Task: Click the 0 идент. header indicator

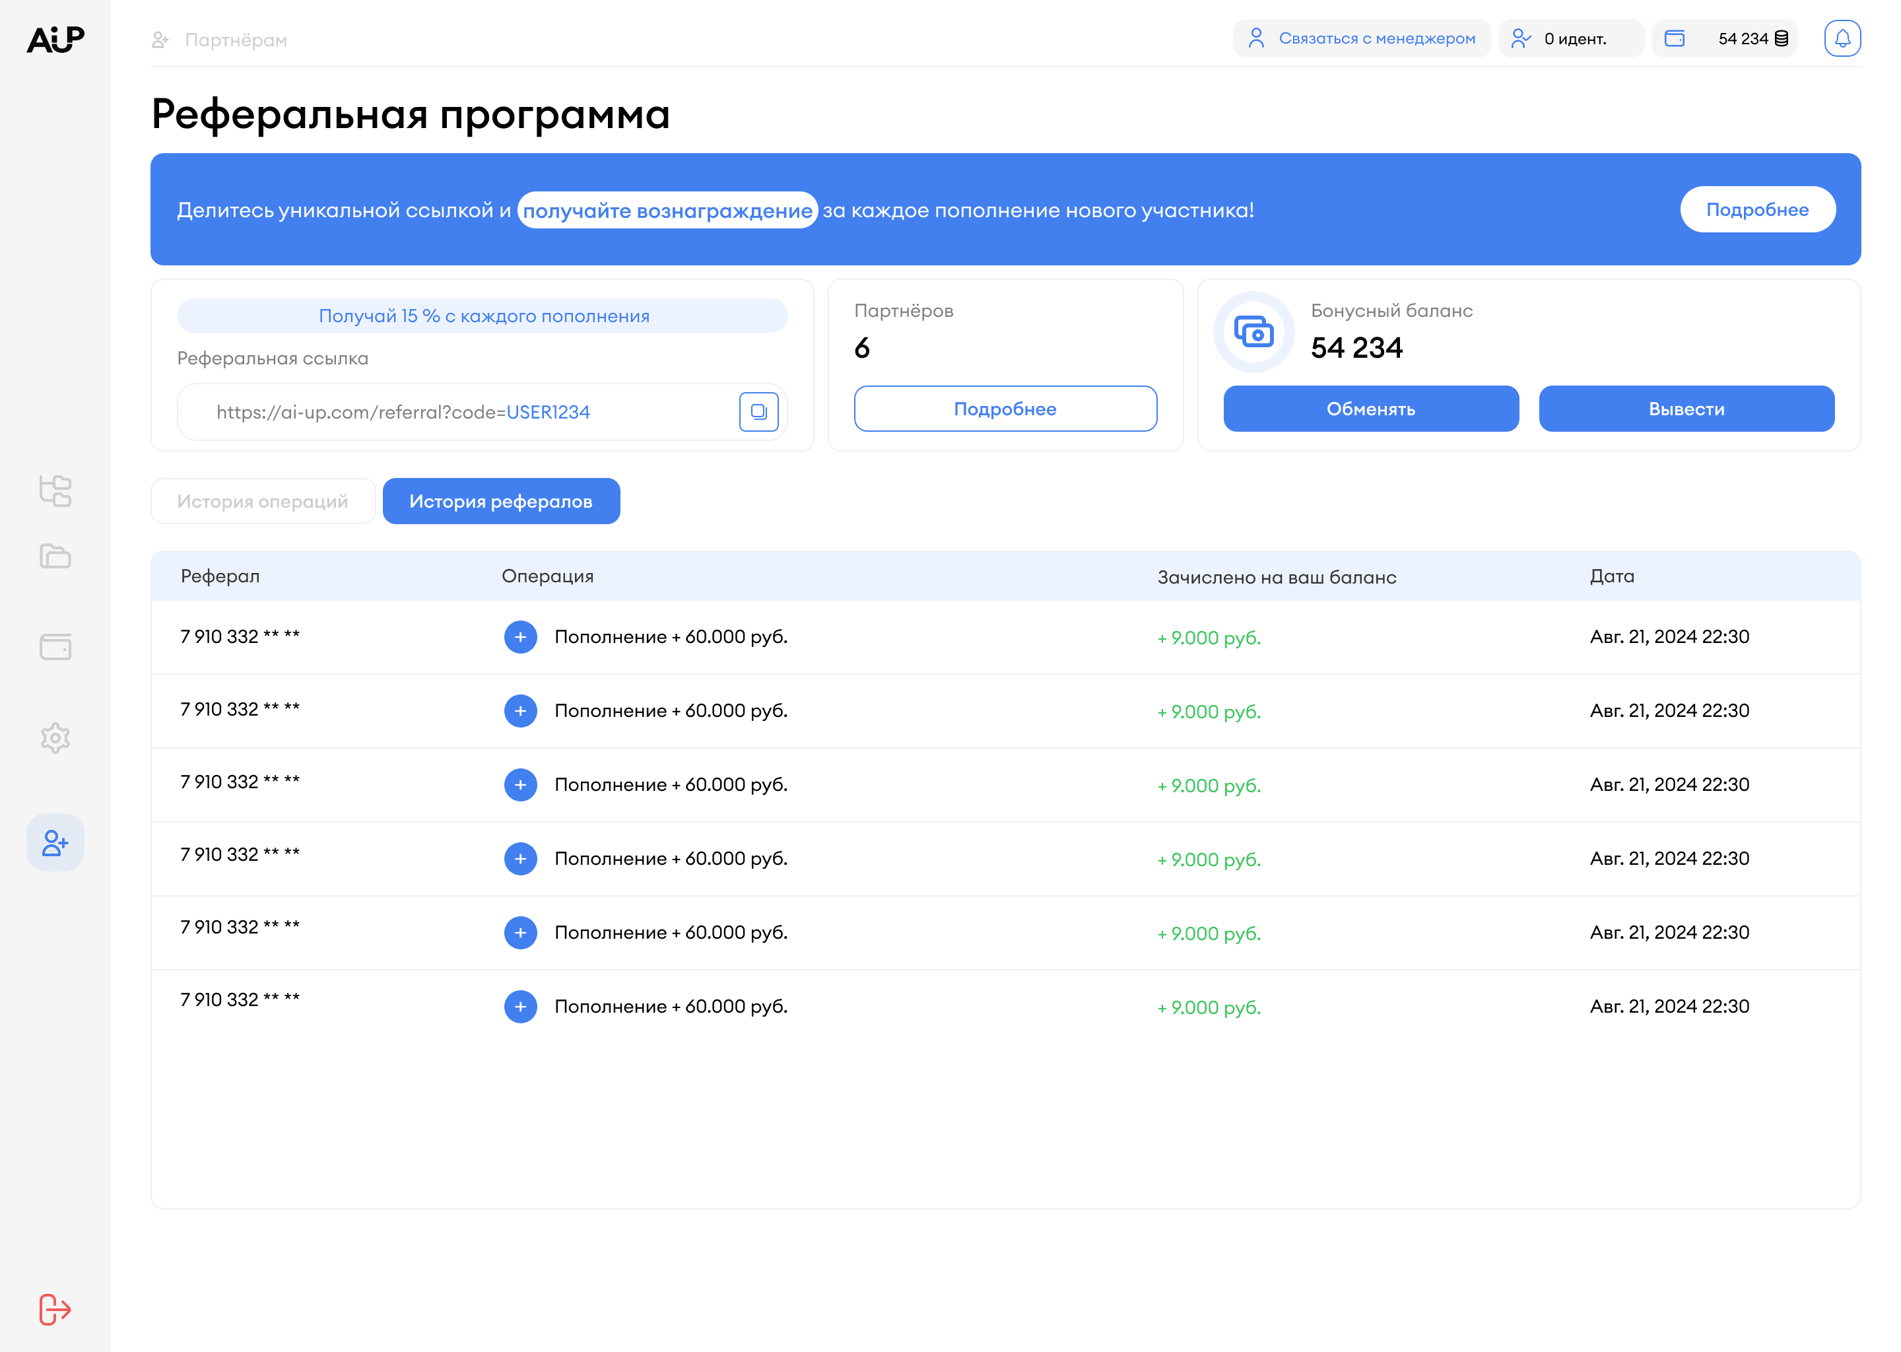Action: (x=1570, y=38)
